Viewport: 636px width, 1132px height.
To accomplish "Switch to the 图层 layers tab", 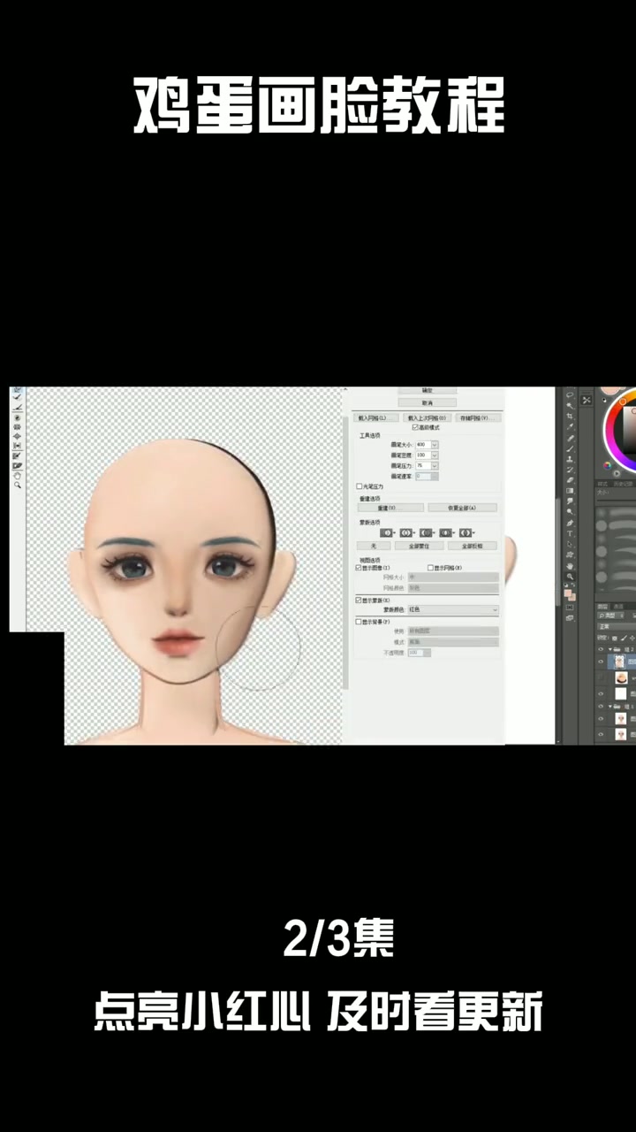I will pyautogui.click(x=602, y=607).
